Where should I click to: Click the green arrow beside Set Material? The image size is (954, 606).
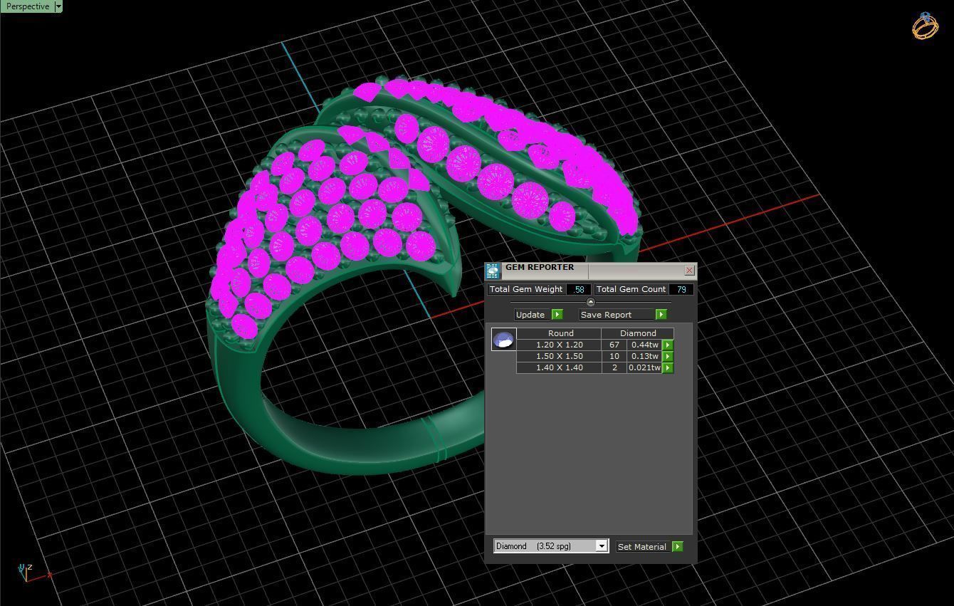(677, 547)
